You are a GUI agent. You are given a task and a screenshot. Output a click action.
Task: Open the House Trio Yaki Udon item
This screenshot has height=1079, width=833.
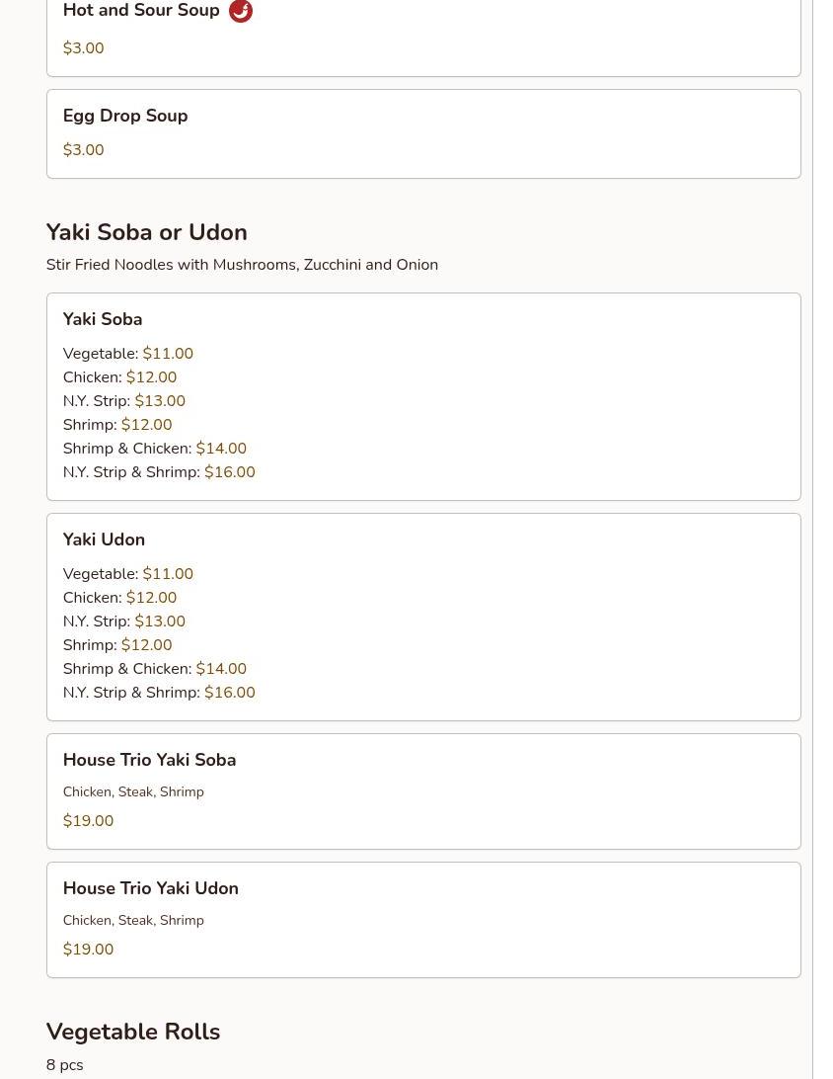(x=151, y=888)
